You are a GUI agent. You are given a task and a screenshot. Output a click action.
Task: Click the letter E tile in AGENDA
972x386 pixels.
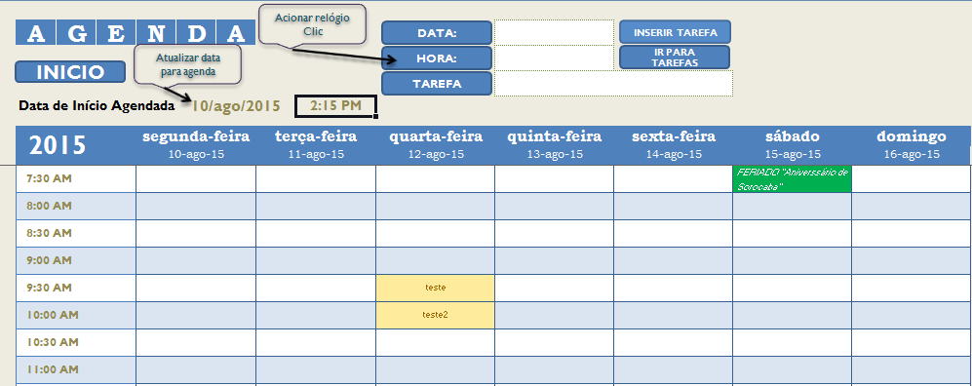[116, 33]
